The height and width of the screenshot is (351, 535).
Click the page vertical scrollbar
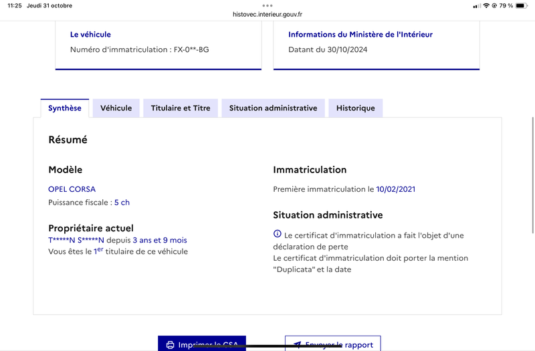tap(532, 175)
